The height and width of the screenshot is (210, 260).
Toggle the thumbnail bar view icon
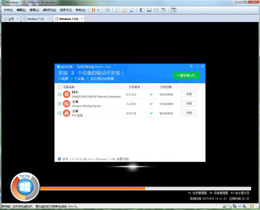[x=149, y=10]
